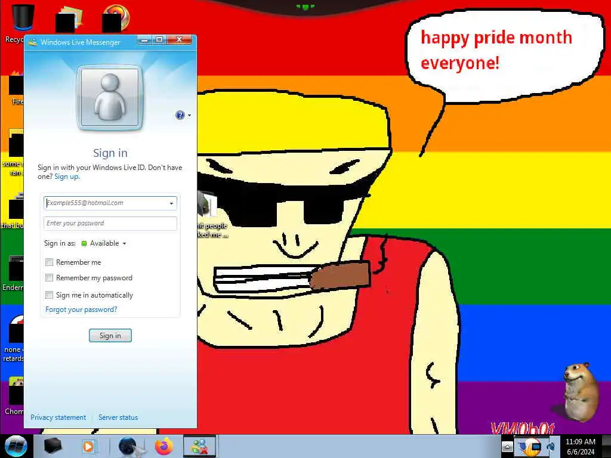Enable the Remember my password checkbox

click(x=49, y=278)
